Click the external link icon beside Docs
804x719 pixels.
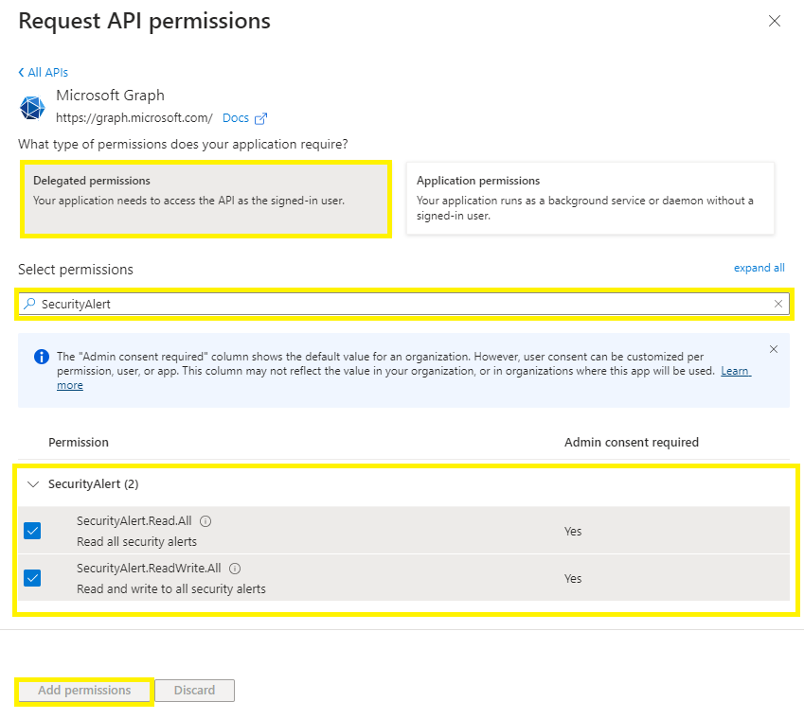[261, 118]
